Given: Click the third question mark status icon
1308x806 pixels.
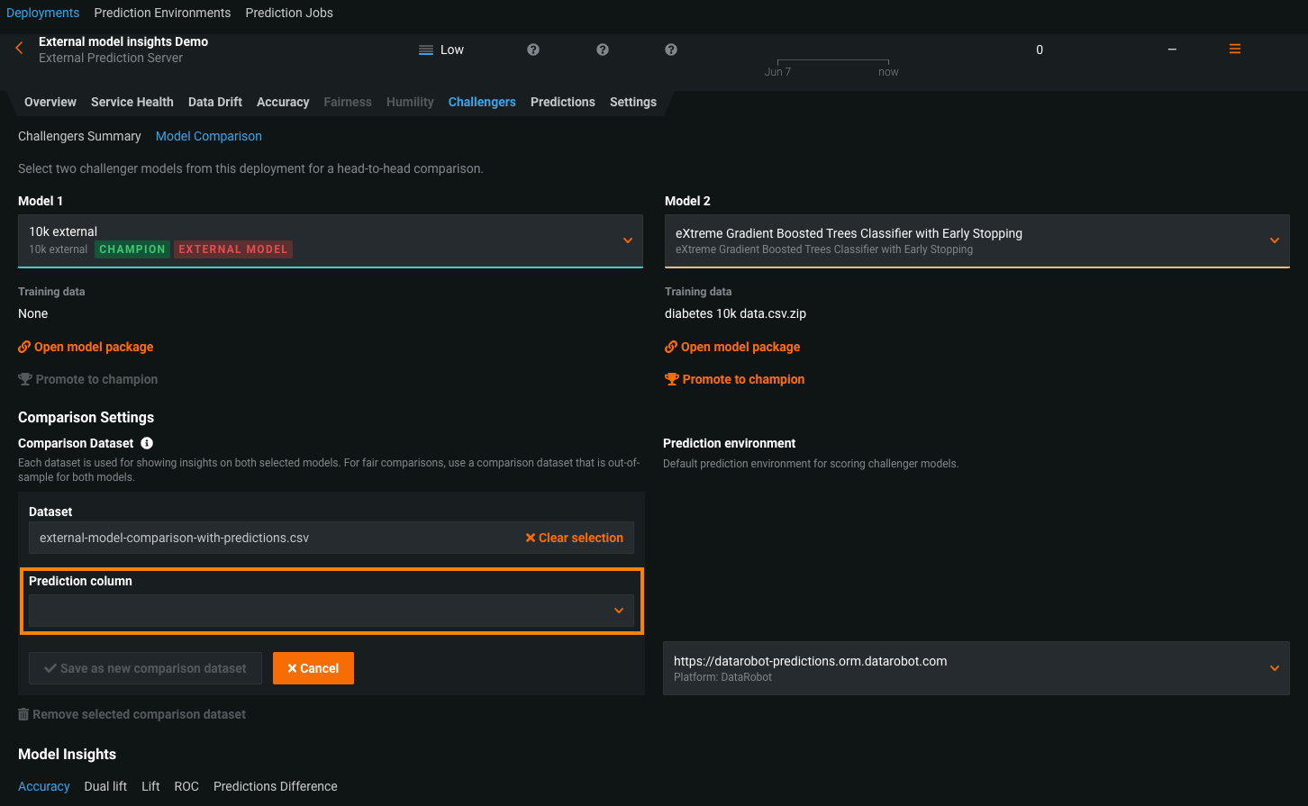Looking at the screenshot, I should [x=671, y=50].
